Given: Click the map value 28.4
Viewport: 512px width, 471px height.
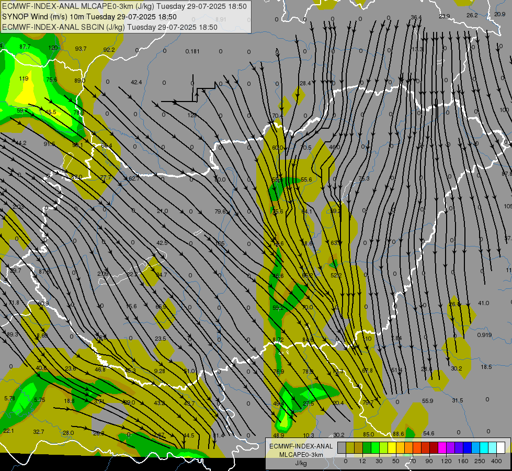Looking at the screenshot, I should pos(305,83).
